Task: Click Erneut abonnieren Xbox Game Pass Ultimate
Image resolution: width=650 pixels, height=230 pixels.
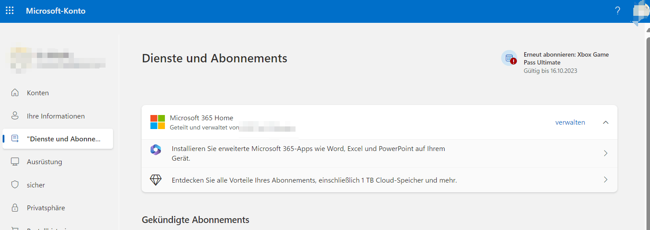Action: click(x=566, y=58)
